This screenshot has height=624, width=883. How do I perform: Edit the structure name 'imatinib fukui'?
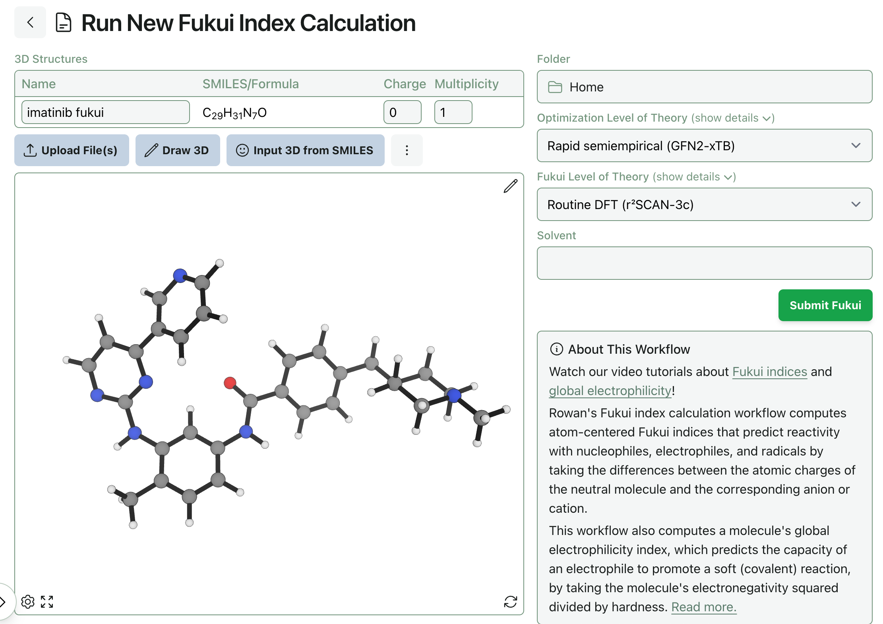point(105,112)
